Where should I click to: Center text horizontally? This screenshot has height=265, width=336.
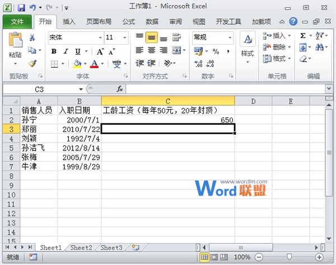[x=152, y=50]
